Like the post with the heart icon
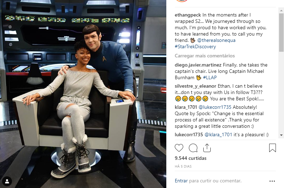The image size is (284, 188). pyautogui.click(x=179, y=148)
